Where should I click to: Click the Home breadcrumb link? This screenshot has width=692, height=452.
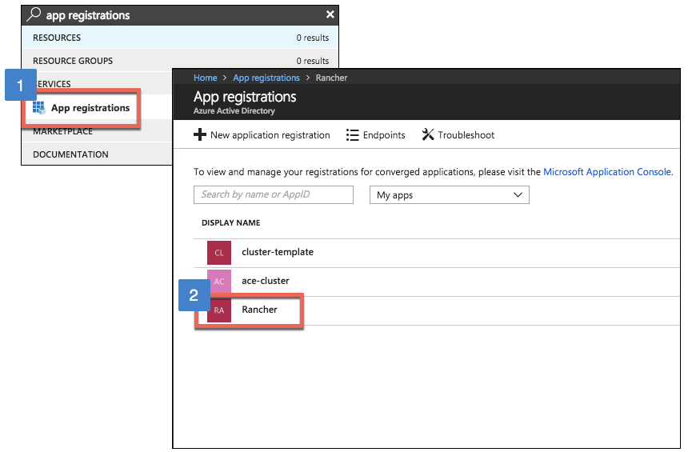tap(206, 78)
